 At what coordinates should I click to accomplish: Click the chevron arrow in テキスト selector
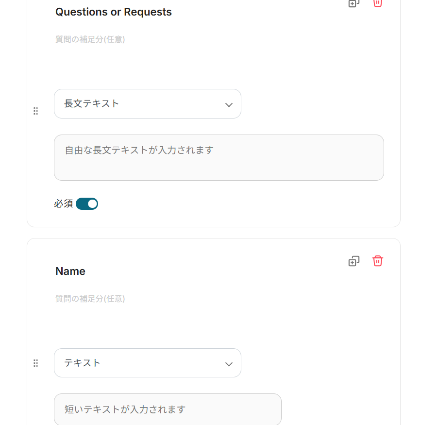229,364
